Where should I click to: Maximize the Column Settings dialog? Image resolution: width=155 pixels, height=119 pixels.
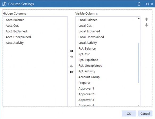[147, 4]
